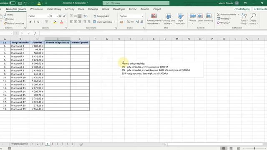Apply red font color A

pos(62,22)
